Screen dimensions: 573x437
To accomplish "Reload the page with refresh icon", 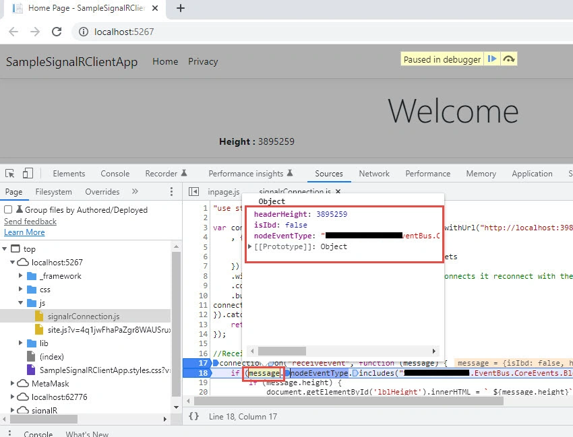I will pyautogui.click(x=57, y=32).
